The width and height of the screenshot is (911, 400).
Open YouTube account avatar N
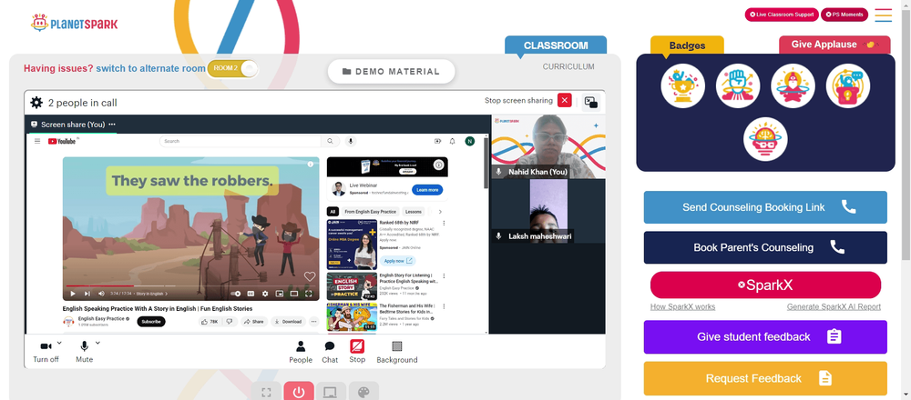pyautogui.click(x=470, y=141)
